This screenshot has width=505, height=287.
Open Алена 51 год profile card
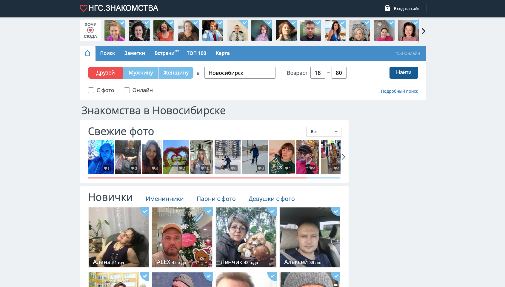(118, 237)
